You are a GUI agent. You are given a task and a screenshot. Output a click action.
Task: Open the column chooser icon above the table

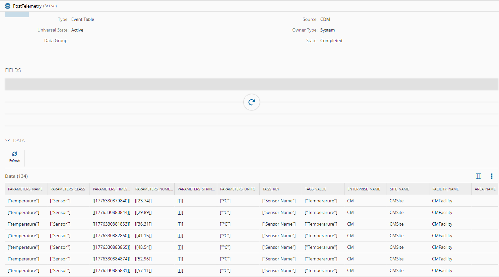coord(478,176)
